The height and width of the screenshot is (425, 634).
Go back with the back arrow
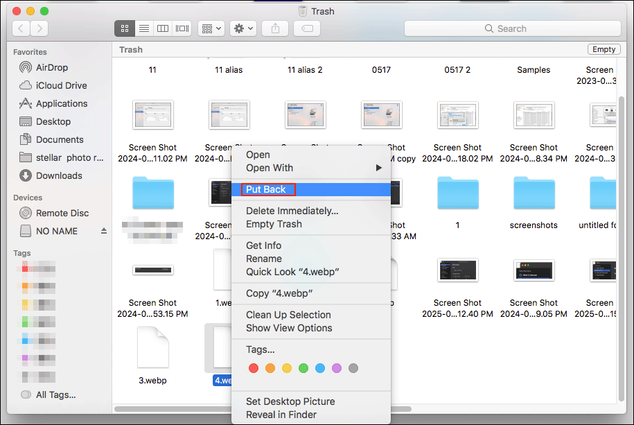[x=21, y=28]
